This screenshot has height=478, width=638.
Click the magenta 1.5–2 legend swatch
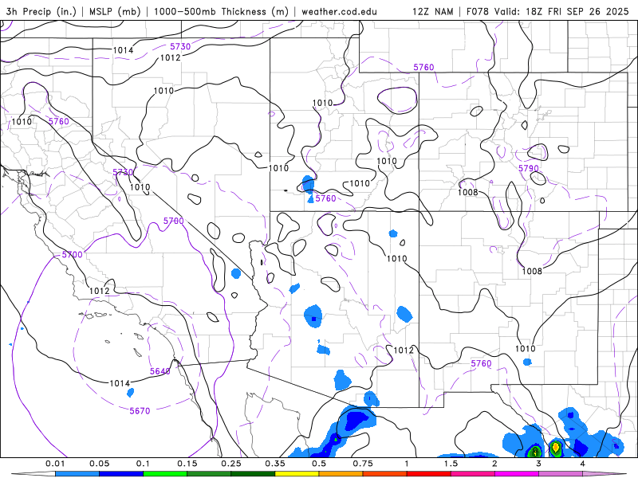473,474
